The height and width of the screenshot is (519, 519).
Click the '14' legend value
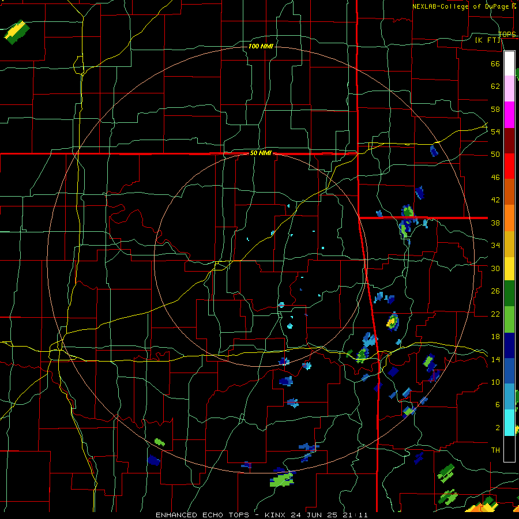(495, 359)
